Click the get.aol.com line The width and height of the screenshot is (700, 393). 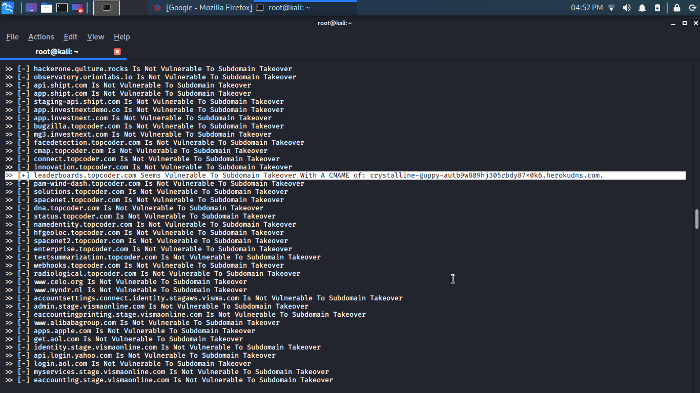point(124,339)
